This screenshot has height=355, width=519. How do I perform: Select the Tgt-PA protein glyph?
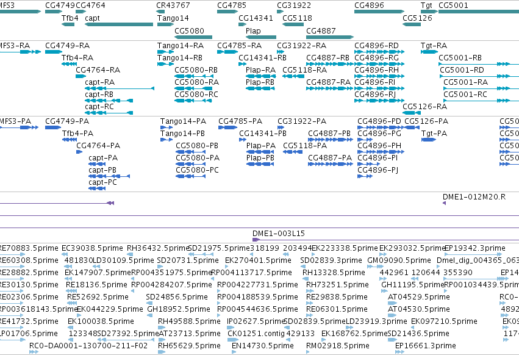[x=429, y=140]
